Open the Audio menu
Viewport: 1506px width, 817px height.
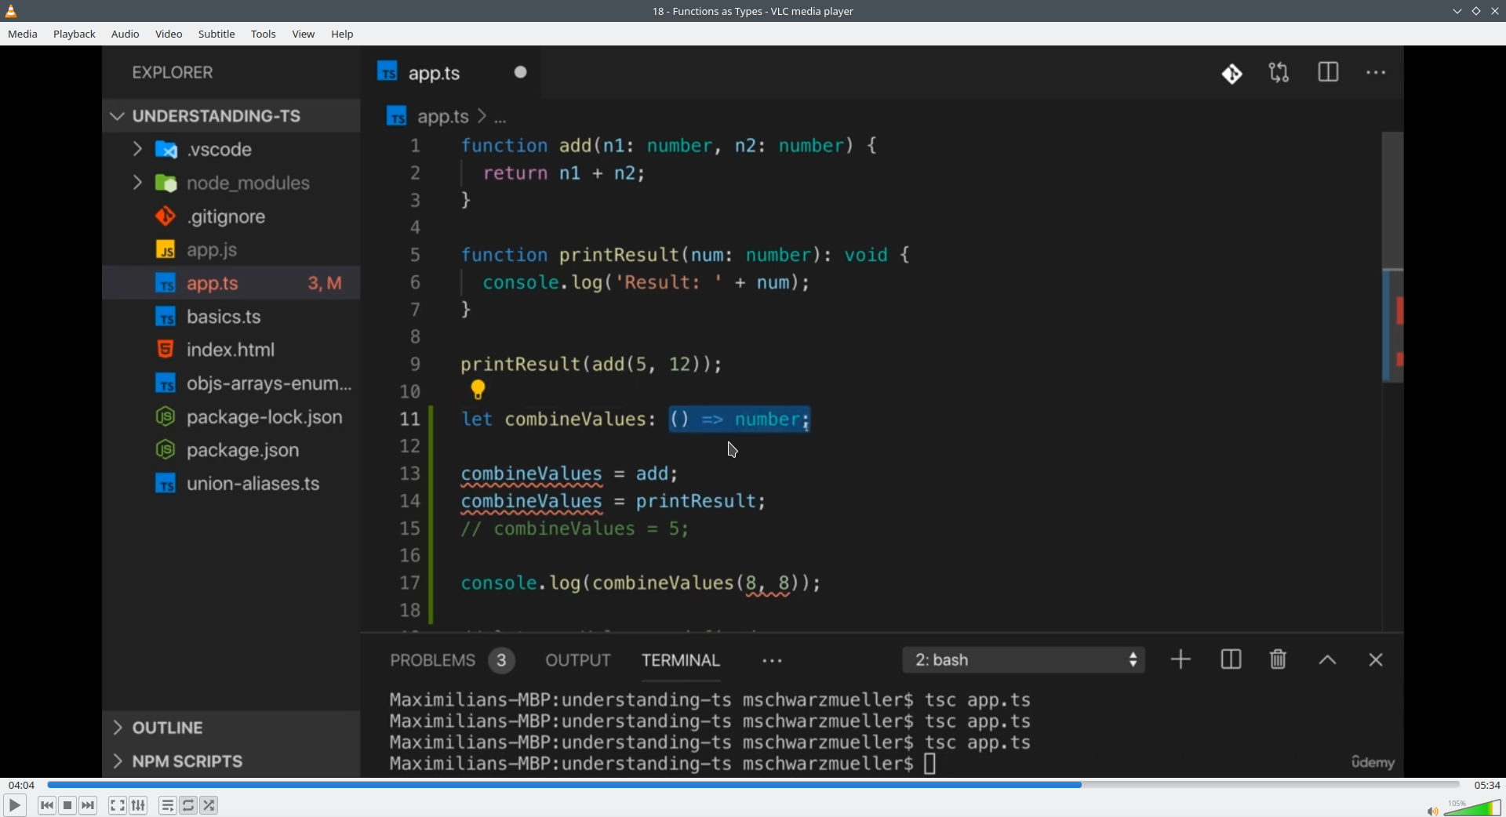click(x=125, y=34)
